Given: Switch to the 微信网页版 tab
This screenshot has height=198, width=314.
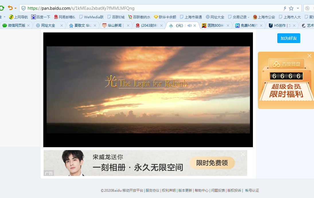Looking at the screenshot, I should 16,26.
